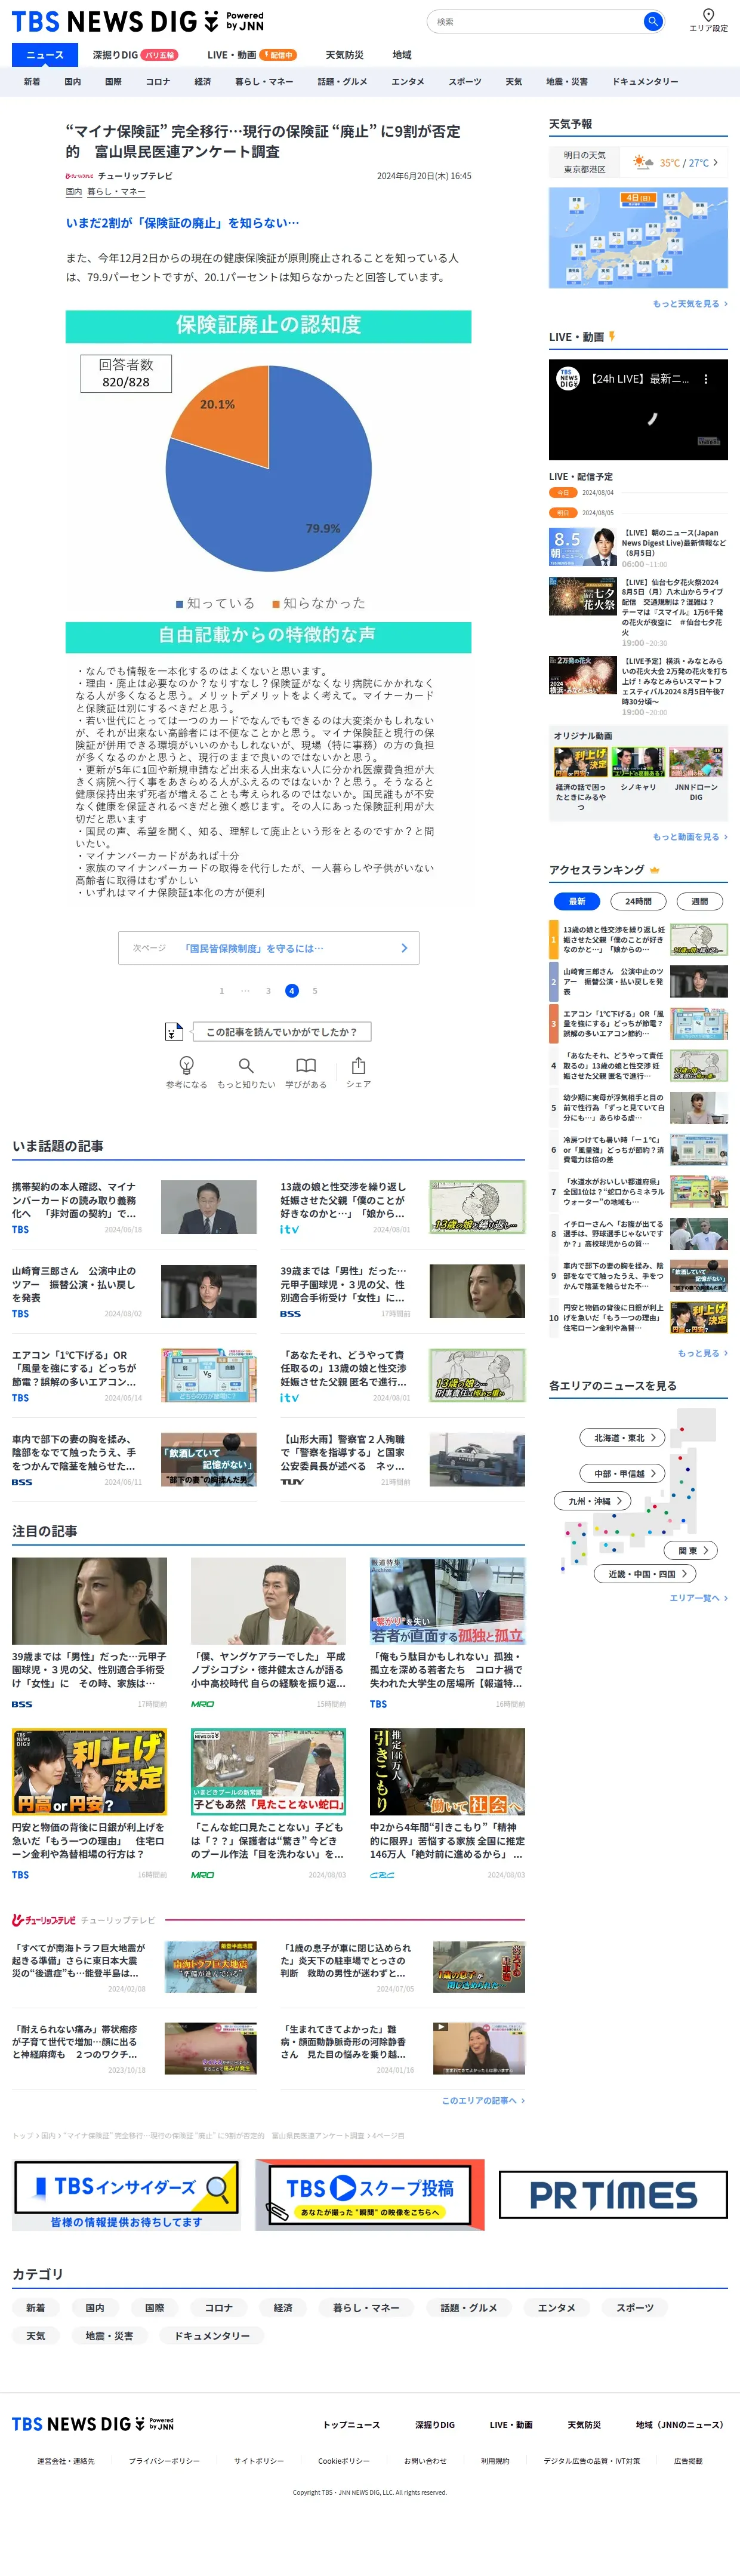
Task: Select the 24時間 ranking tab
Action: tap(638, 901)
